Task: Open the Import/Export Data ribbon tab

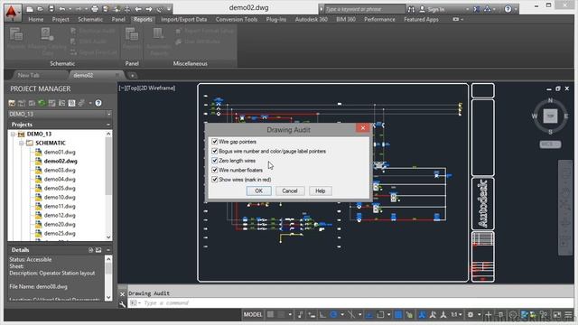Action: pos(184,20)
